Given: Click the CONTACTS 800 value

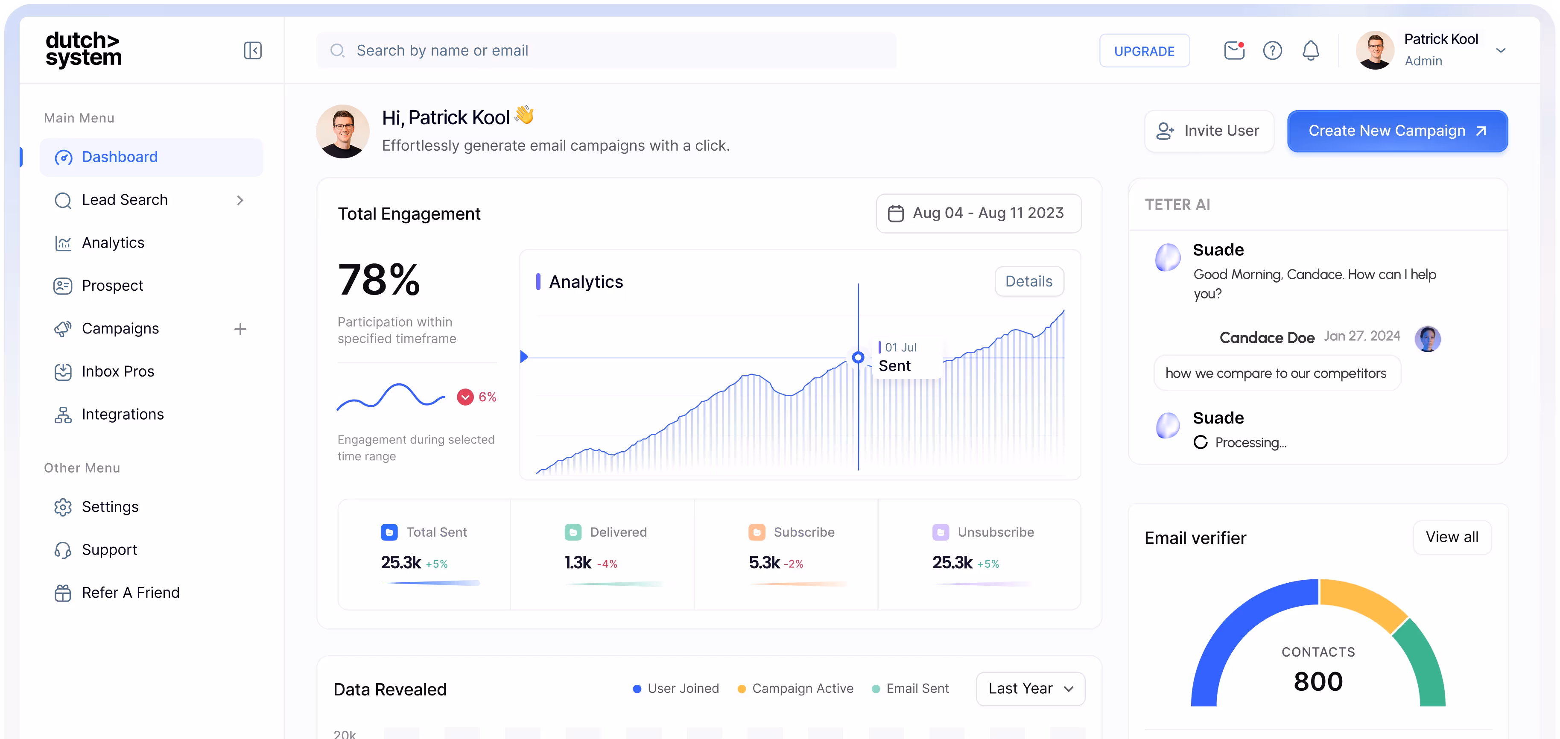Looking at the screenshot, I should coord(1318,682).
